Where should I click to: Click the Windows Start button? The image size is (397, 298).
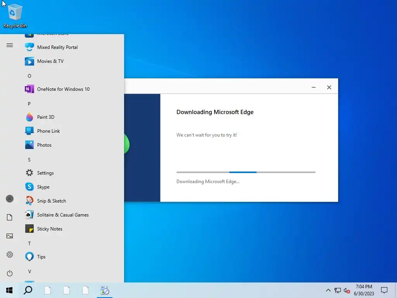(x=9, y=290)
